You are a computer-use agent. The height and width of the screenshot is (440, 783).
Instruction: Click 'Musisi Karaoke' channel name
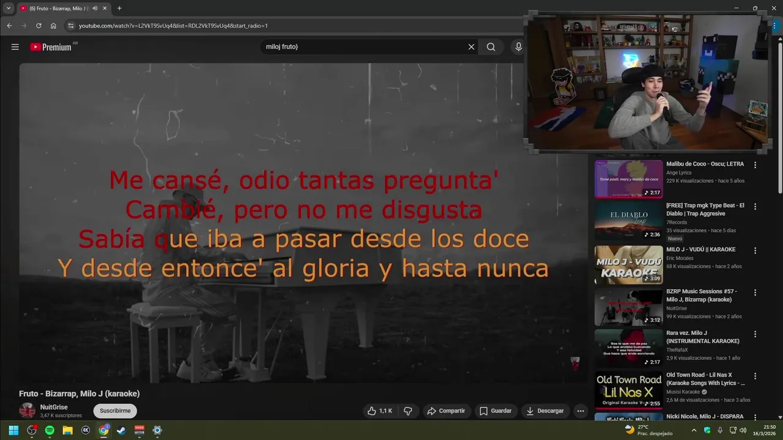pos(683,392)
